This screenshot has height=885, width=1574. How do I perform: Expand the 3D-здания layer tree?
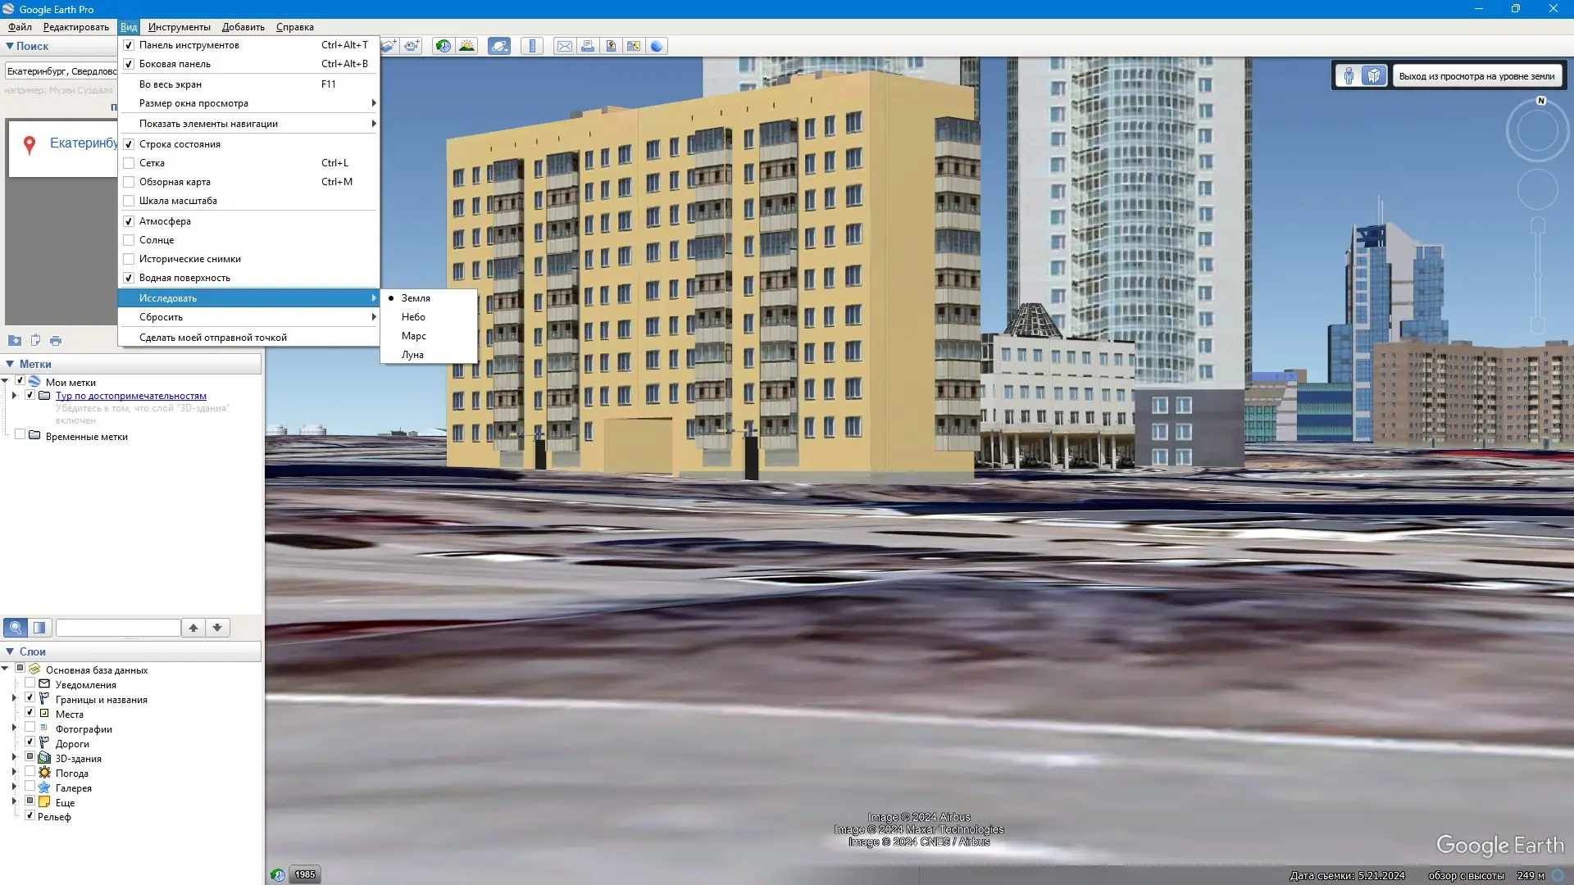pyautogui.click(x=14, y=758)
